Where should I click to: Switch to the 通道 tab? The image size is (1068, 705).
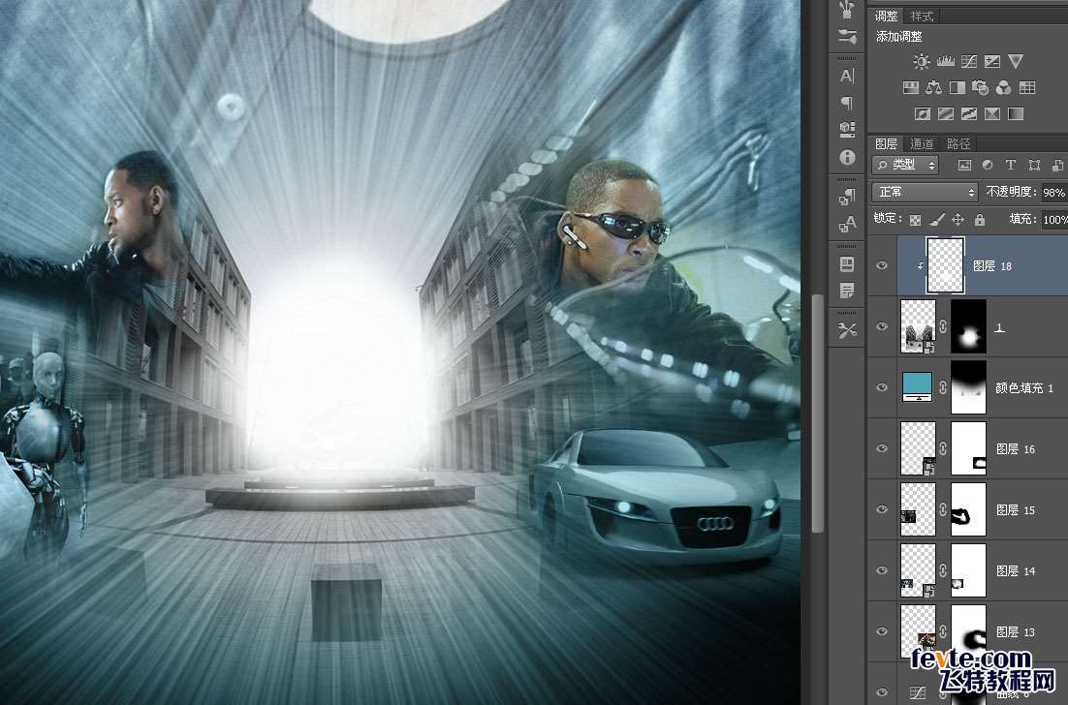[922, 143]
